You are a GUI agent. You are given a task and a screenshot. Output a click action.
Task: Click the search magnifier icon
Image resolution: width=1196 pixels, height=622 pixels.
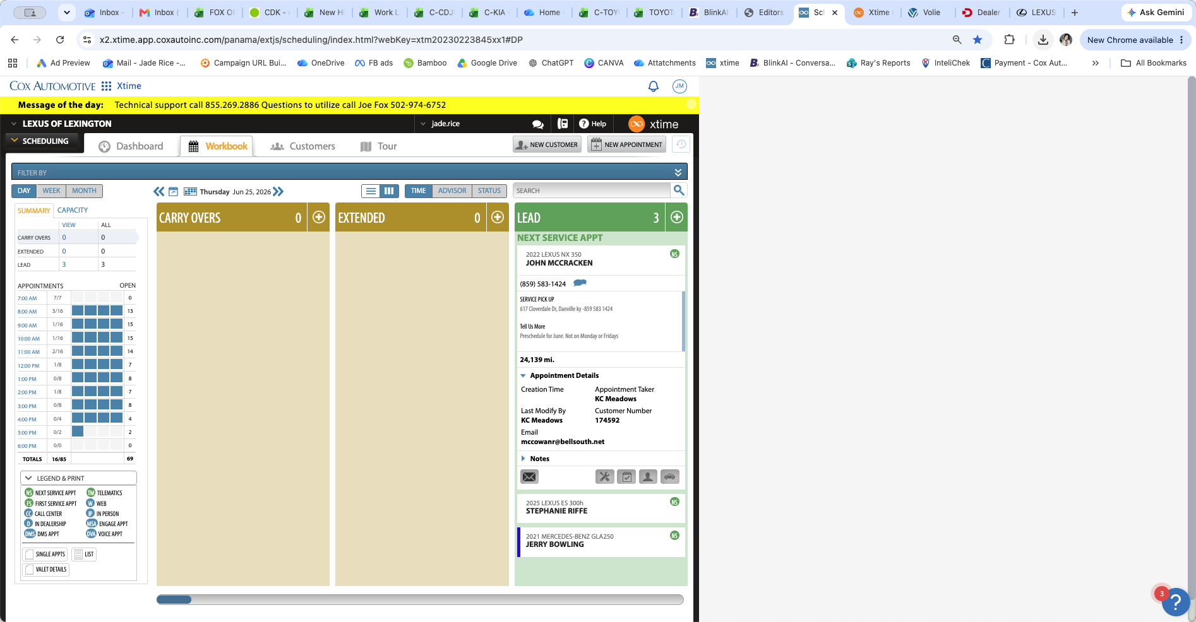(x=679, y=190)
